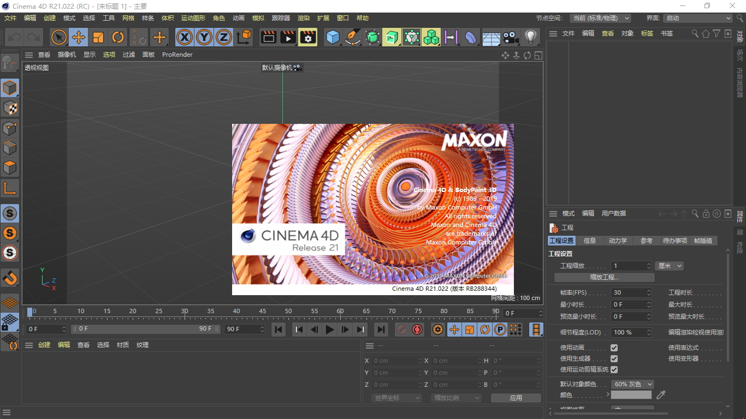Click the Light bulb icon
Image resolution: width=746 pixels, height=419 pixels.
(530, 37)
